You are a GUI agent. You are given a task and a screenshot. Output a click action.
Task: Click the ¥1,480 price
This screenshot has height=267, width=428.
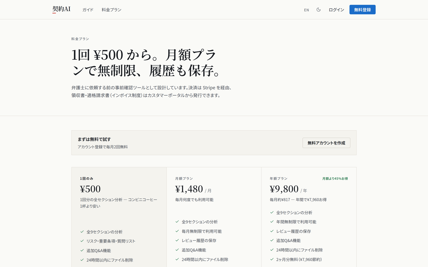189,189
